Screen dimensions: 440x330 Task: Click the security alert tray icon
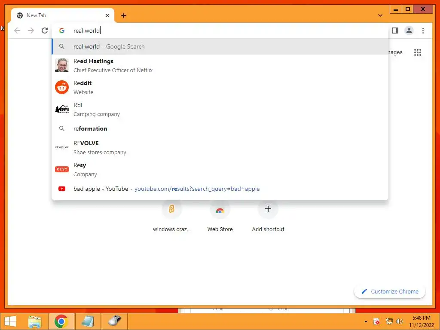pyautogui.click(x=376, y=321)
